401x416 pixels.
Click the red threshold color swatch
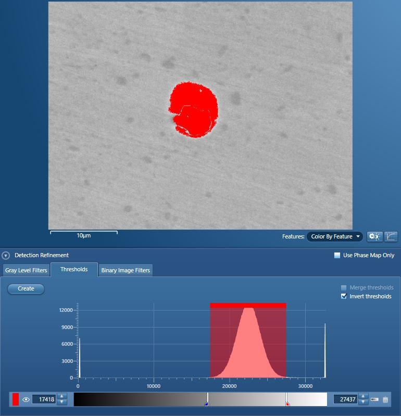click(x=16, y=400)
